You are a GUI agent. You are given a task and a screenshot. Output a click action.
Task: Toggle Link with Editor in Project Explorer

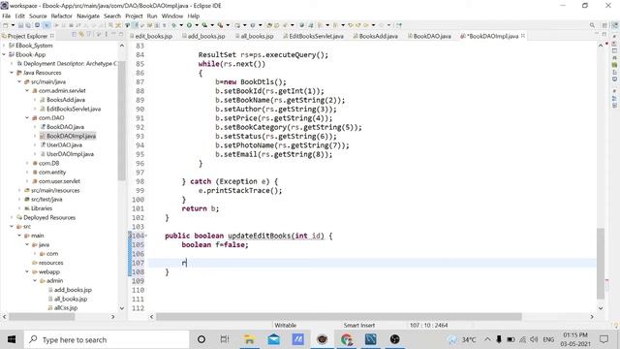(x=81, y=36)
